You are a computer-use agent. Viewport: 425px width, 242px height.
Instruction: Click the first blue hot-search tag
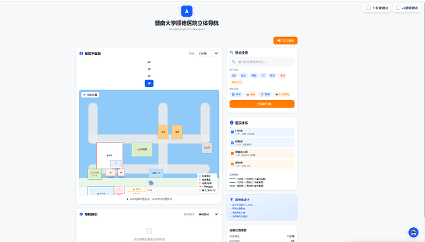point(234,75)
